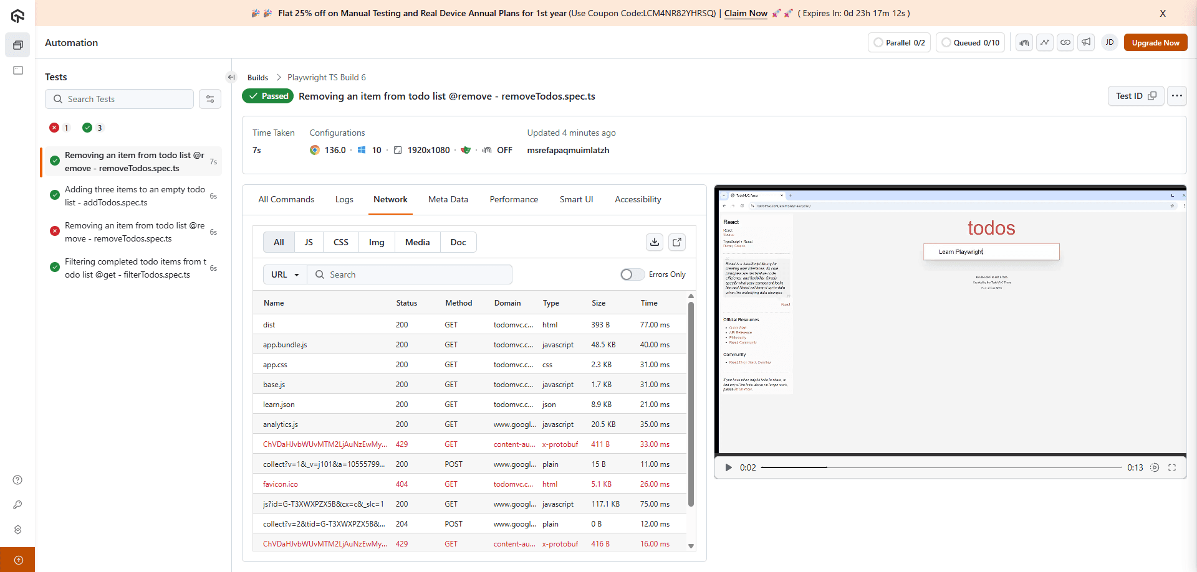Open video playback speed settings
This screenshot has width=1197, height=572.
pyautogui.click(x=1155, y=467)
